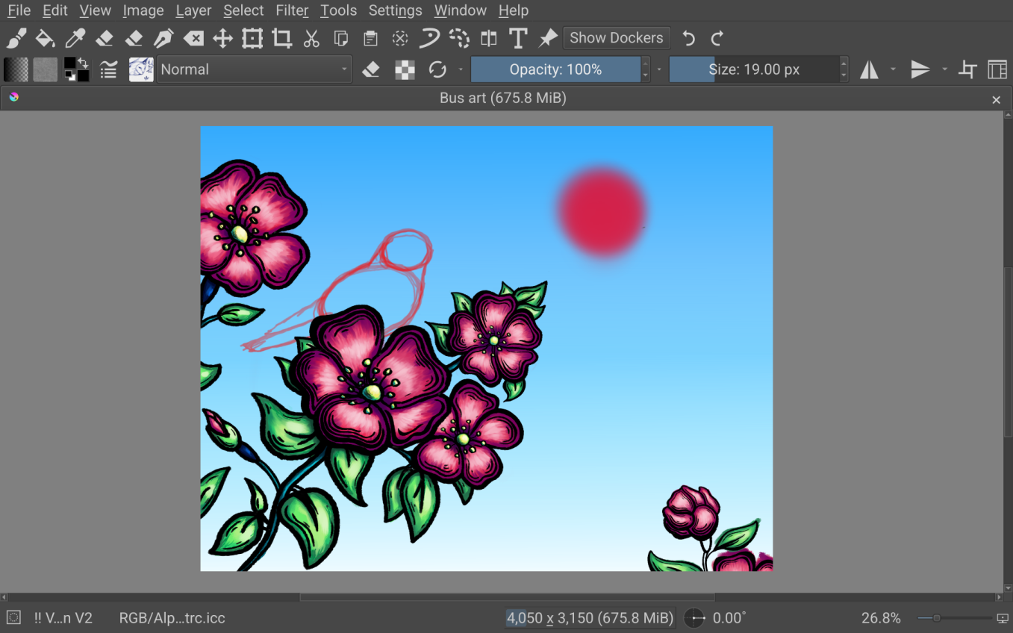Expand vertical mirror tool options arrow
This screenshot has width=1013, height=633.
pyautogui.click(x=944, y=69)
